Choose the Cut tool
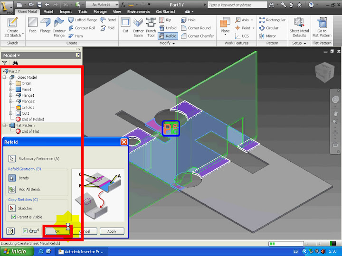342x256 pixels. point(125,25)
